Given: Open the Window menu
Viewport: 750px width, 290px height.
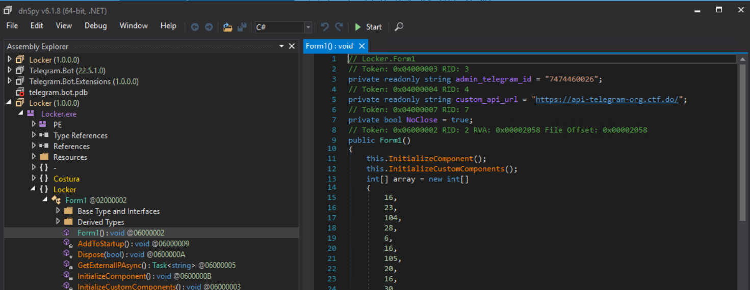Looking at the screenshot, I should (134, 25).
